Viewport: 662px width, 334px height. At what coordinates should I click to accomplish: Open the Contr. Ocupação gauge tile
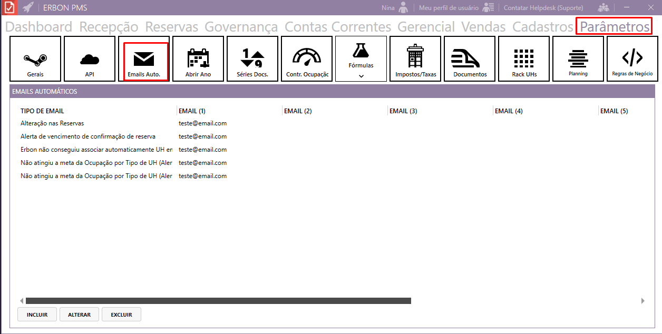click(307, 58)
